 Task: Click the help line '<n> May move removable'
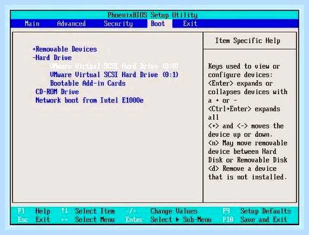click(x=248, y=143)
